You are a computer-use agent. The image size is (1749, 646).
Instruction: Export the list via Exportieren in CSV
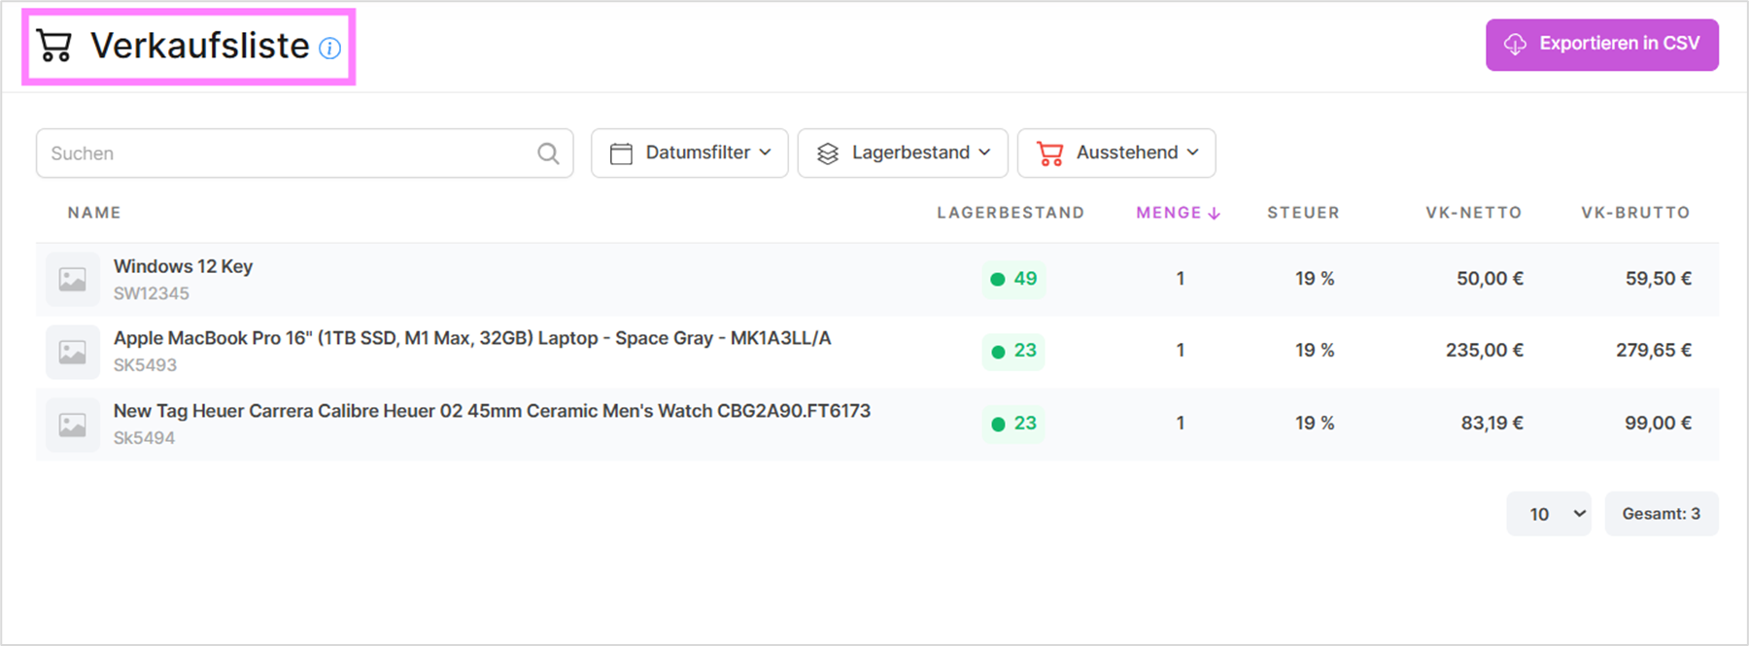(x=1602, y=45)
